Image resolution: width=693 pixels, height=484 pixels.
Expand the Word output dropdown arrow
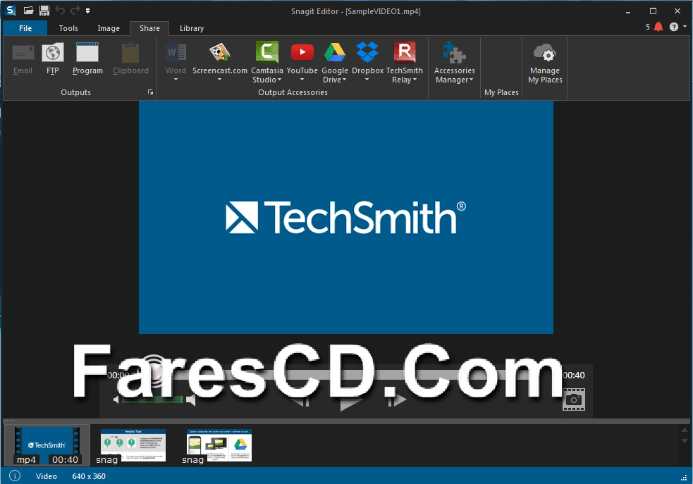pyautogui.click(x=176, y=80)
